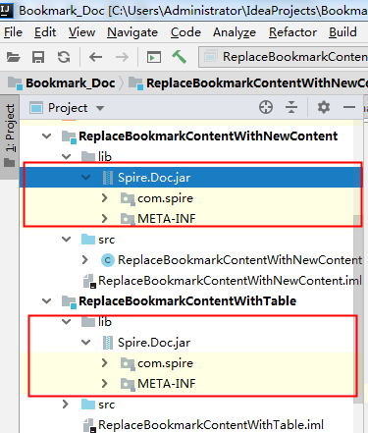368x433 pixels.
Task: Click the Back navigation arrow
Action: click(95, 57)
